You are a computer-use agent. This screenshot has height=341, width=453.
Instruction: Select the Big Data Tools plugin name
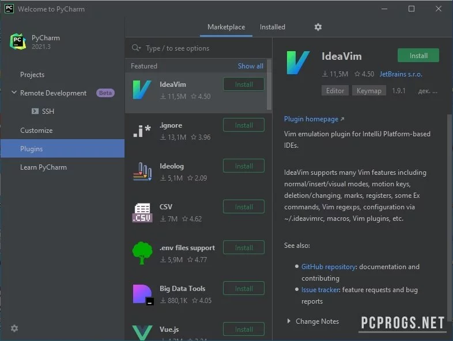pos(182,289)
